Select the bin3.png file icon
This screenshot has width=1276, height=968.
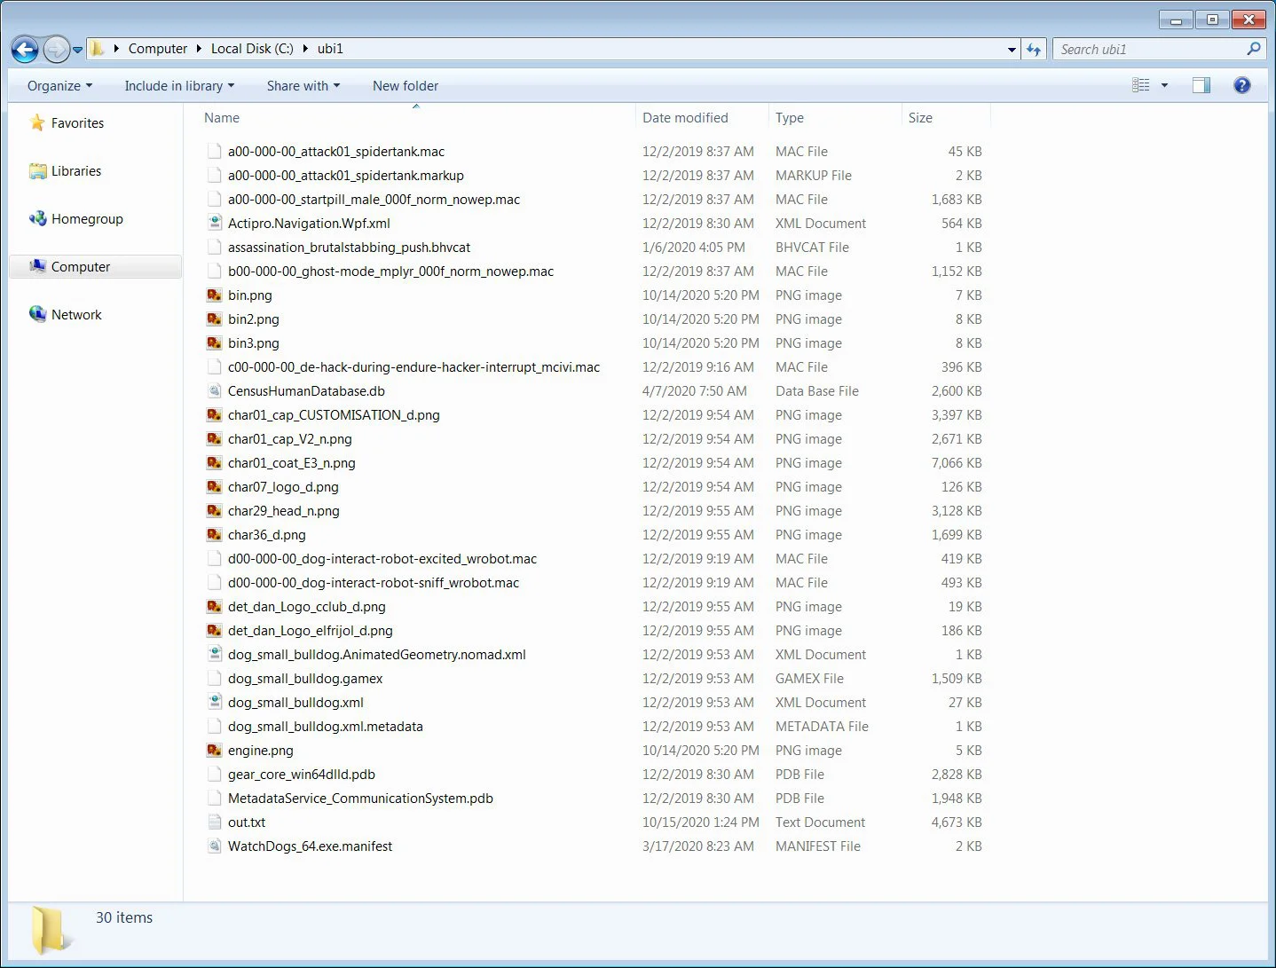[214, 343]
